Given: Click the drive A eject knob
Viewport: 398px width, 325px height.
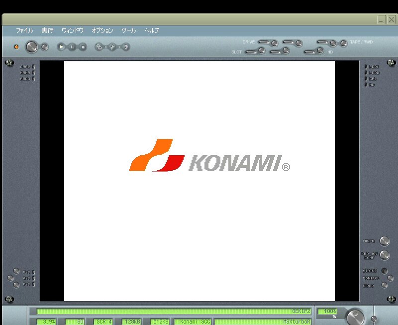Looking at the screenshot, I should click(275, 43).
